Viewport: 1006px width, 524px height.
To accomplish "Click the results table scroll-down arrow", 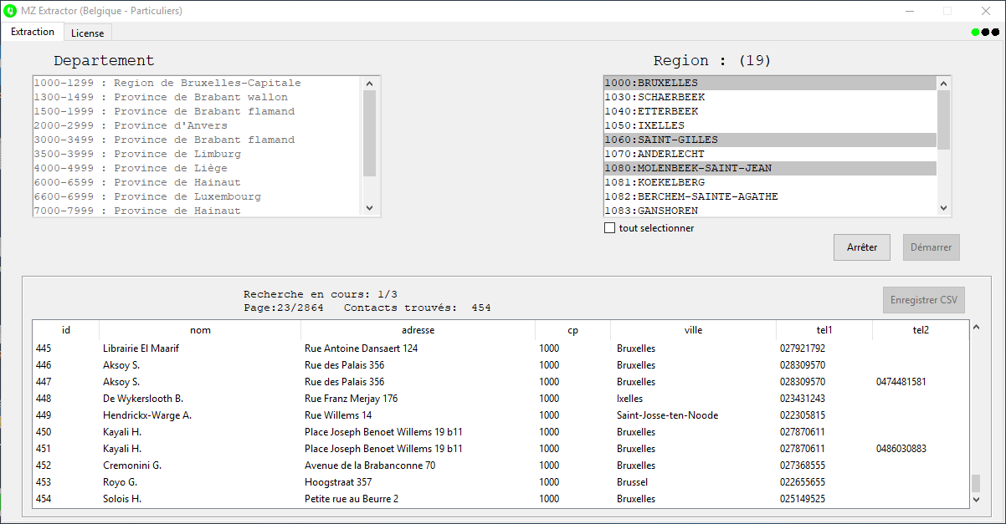I will click(x=975, y=499).
